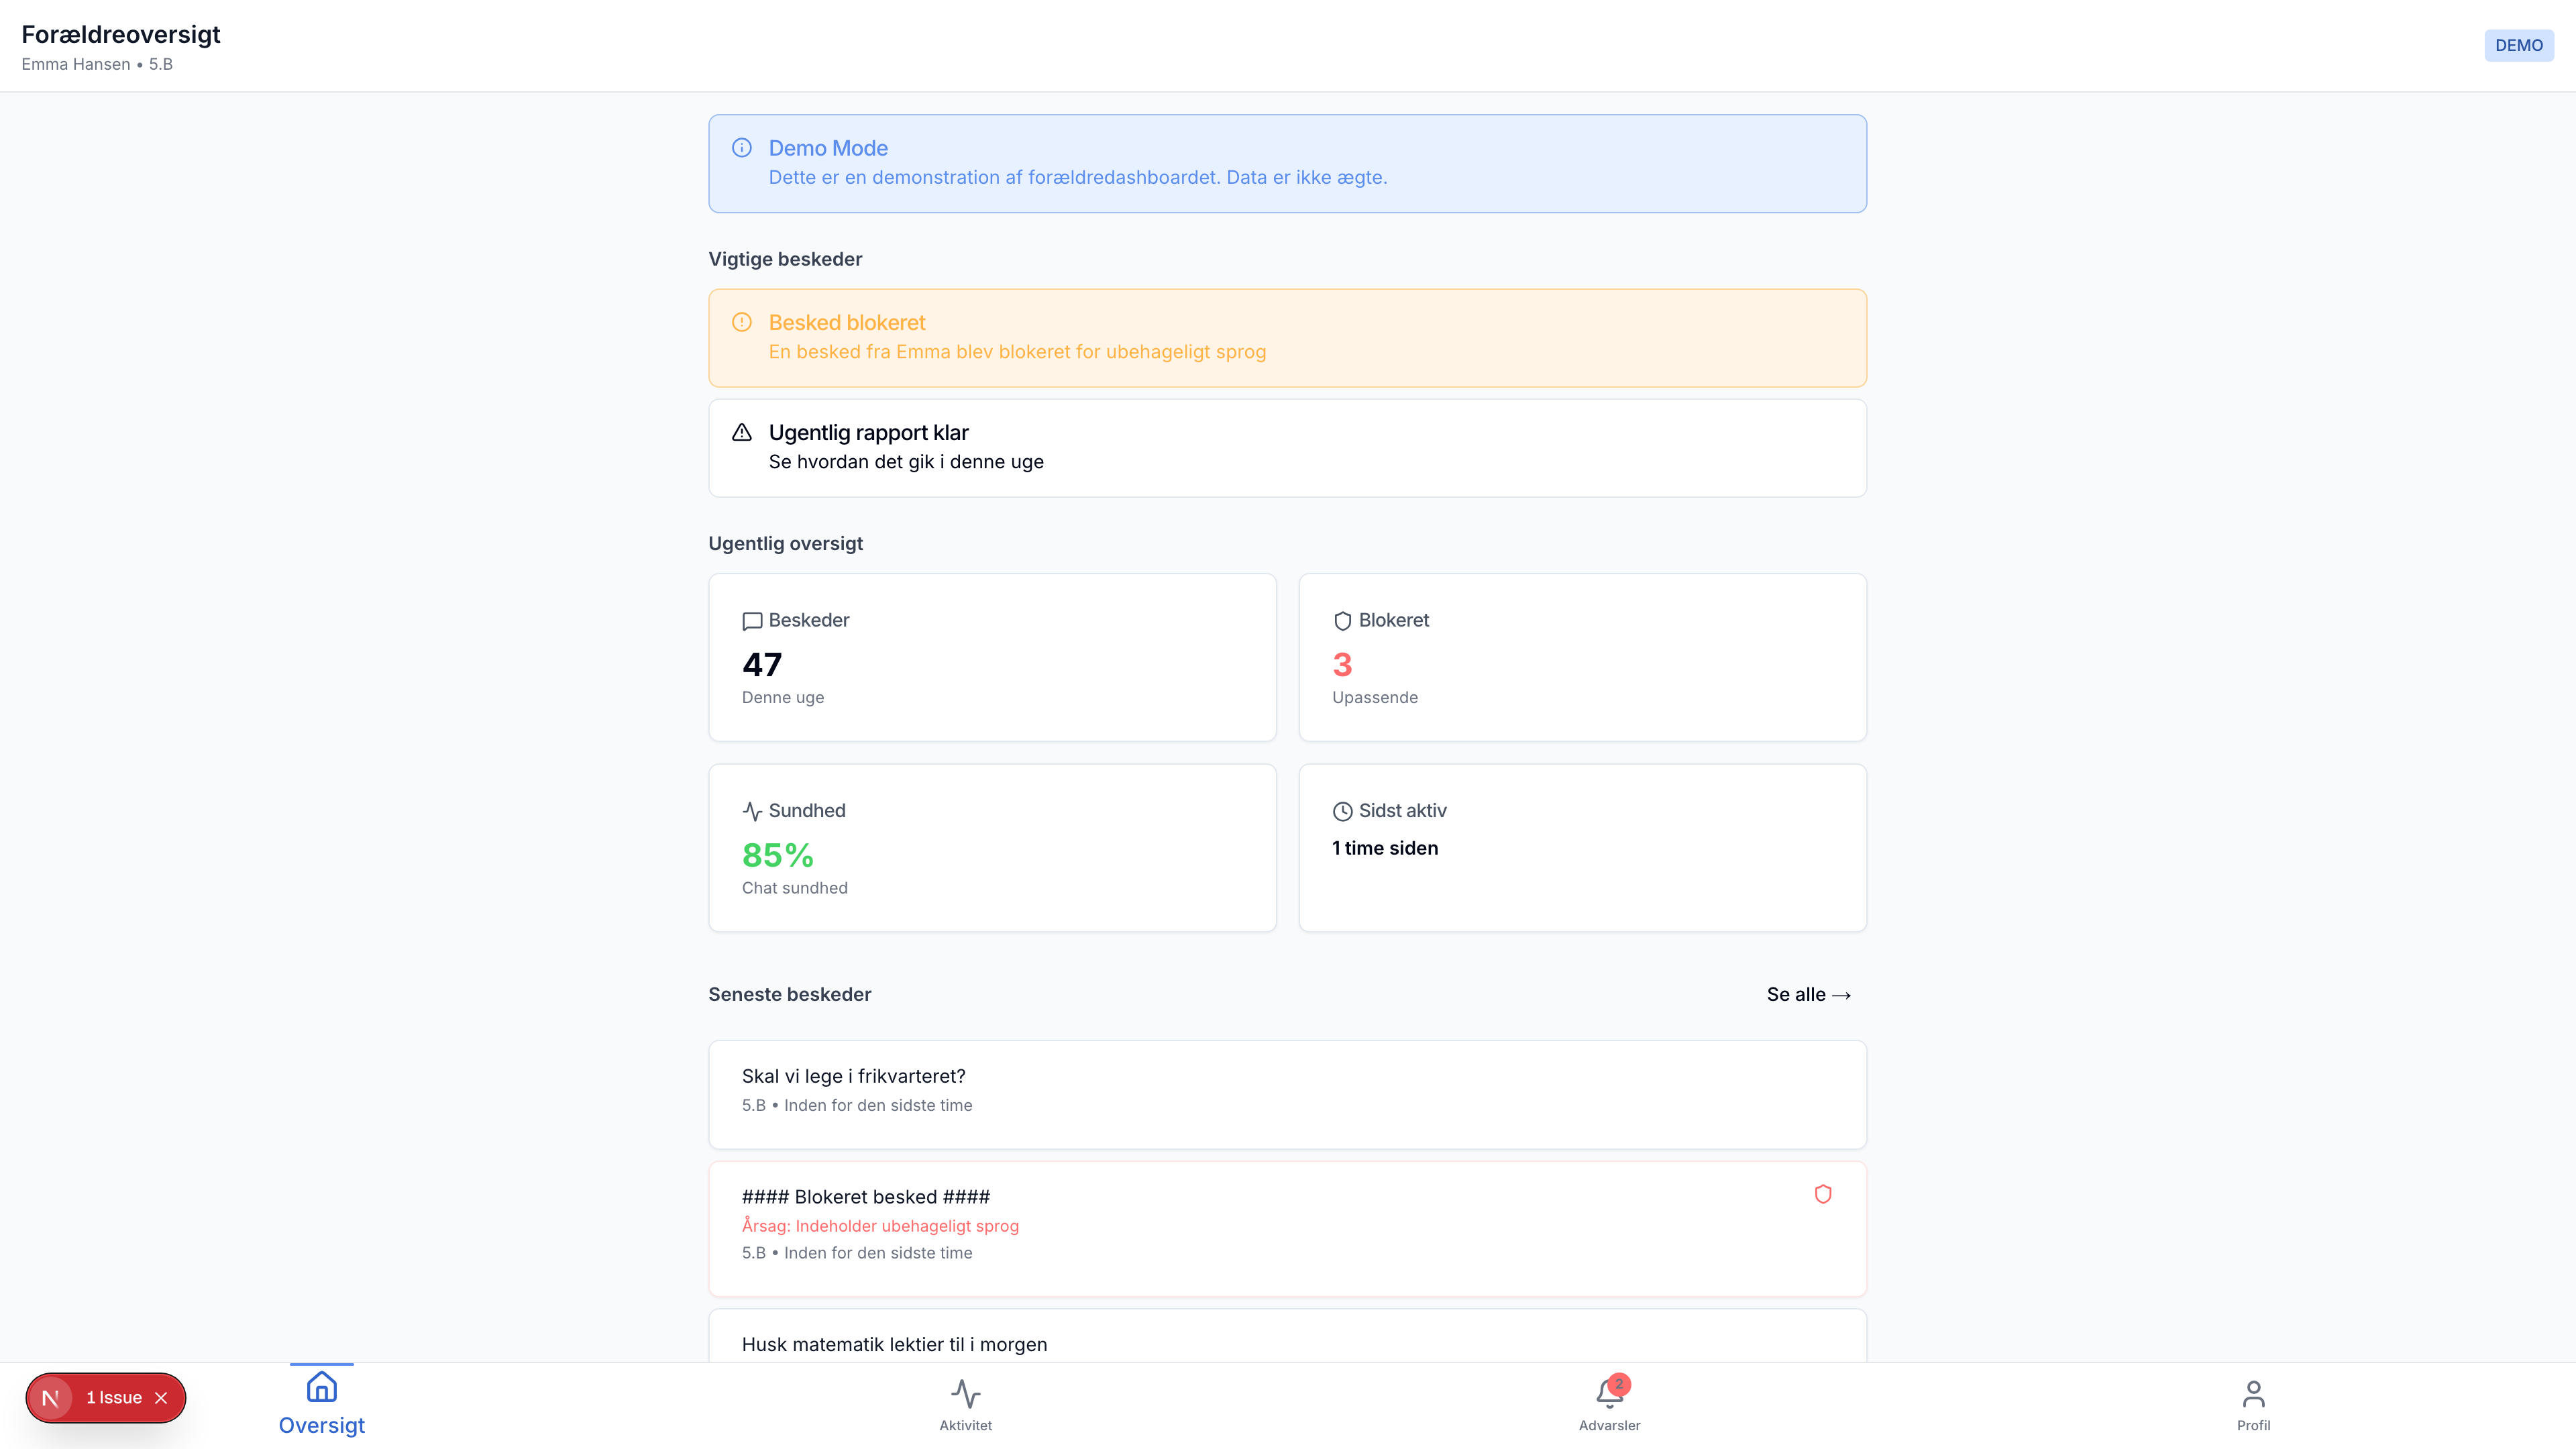
Task: Click 'Se hvordan det gik i denne uge'
Action: [x=906, y=462]
